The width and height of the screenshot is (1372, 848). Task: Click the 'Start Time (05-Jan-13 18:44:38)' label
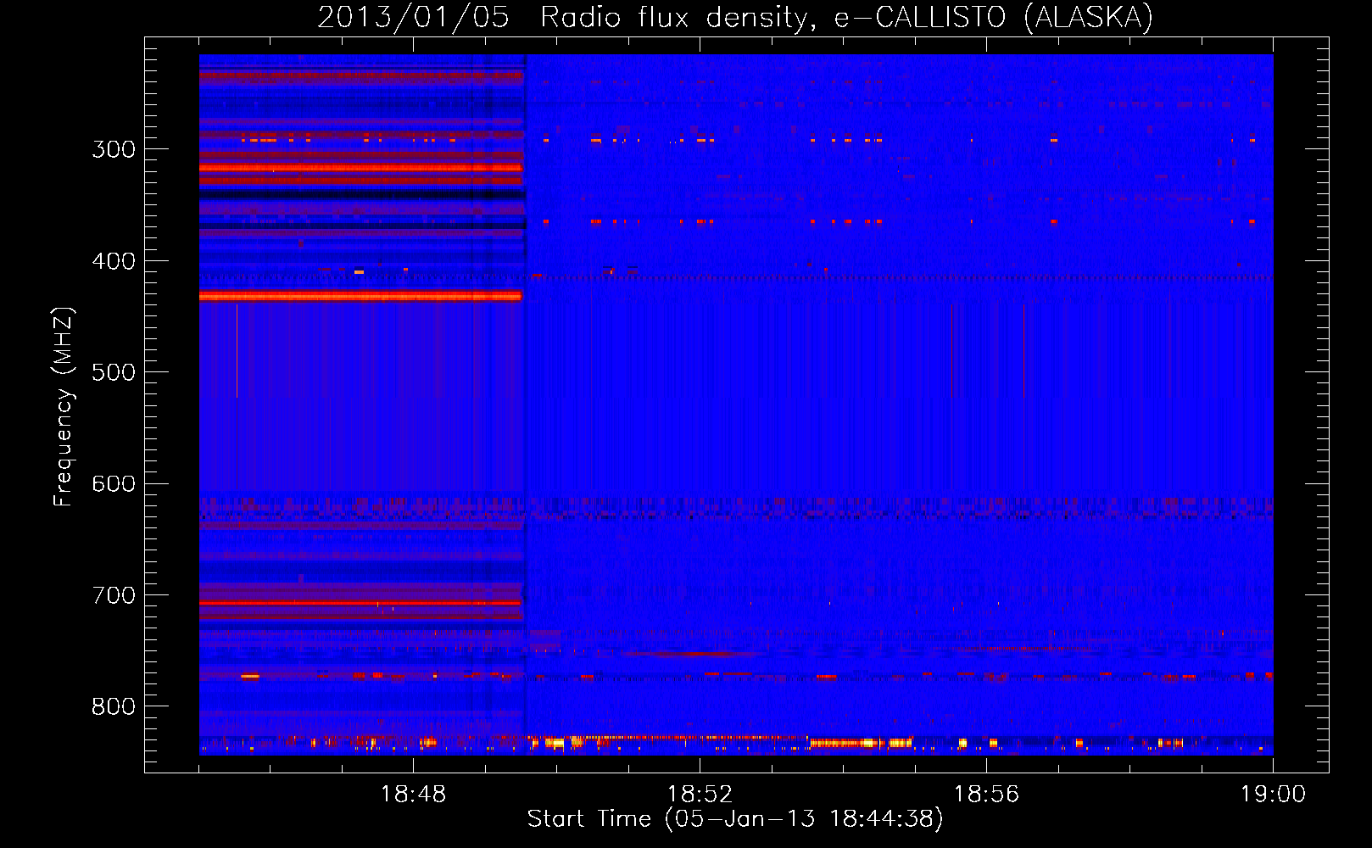(x=735, y=819)
